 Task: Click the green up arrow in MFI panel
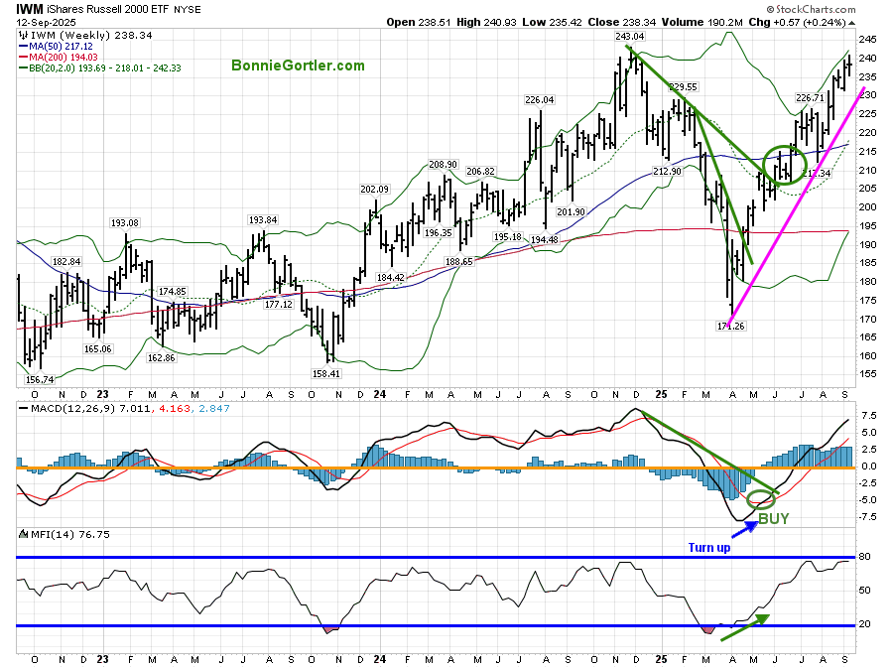(x=746, y=627)
